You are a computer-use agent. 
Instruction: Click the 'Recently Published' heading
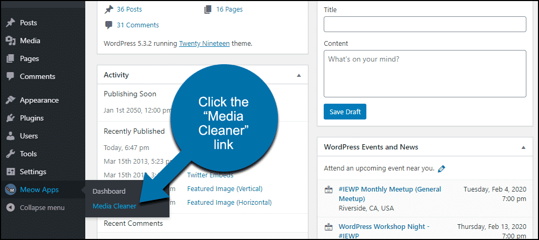coord(134,131)
